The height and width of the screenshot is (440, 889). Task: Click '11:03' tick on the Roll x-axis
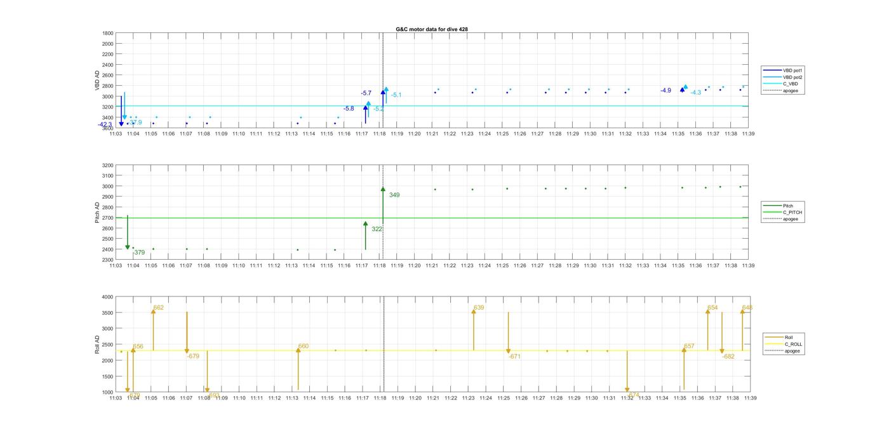pos(116,398)
